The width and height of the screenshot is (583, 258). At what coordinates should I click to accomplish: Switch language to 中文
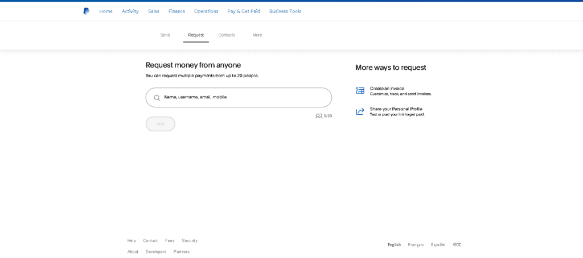[457, 244]
